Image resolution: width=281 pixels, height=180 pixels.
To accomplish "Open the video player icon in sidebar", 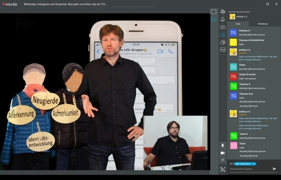I will [222, 27].
